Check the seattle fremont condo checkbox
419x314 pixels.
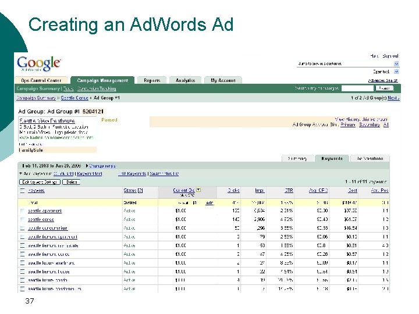click(x=23, y=254)
